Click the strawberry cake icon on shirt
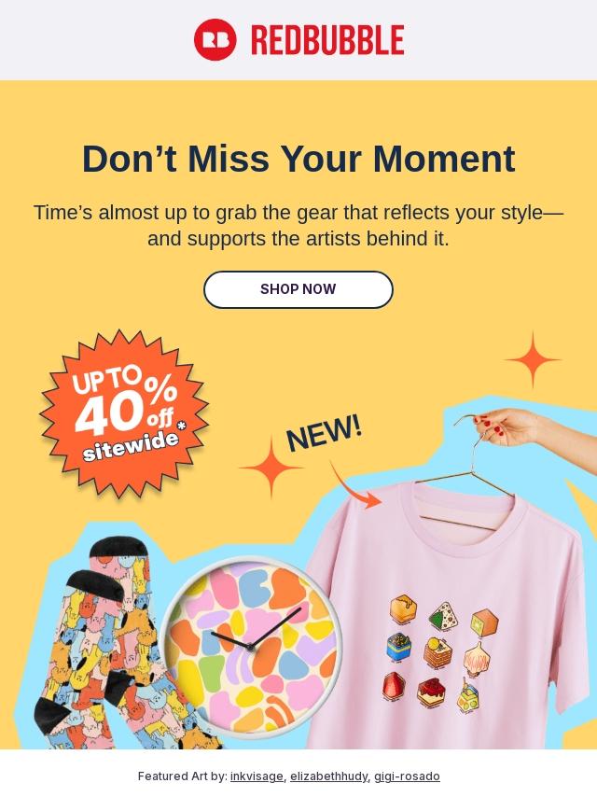This screenshot has width=597, height=797. click(431, 692)
